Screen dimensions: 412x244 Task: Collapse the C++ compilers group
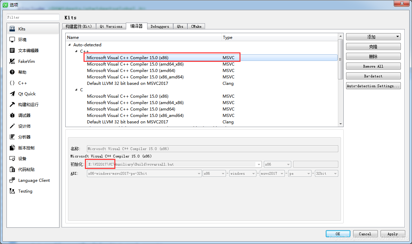point(76,51)
